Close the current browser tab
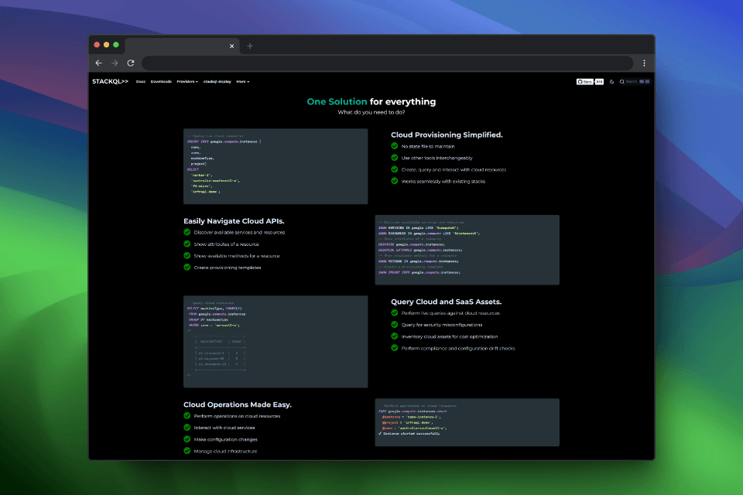The height and width of the screenshot is (495, 743). (231, 46)
